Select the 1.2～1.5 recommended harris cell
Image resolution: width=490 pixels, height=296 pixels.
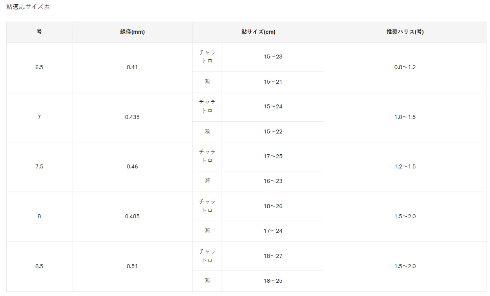[405, 166]
